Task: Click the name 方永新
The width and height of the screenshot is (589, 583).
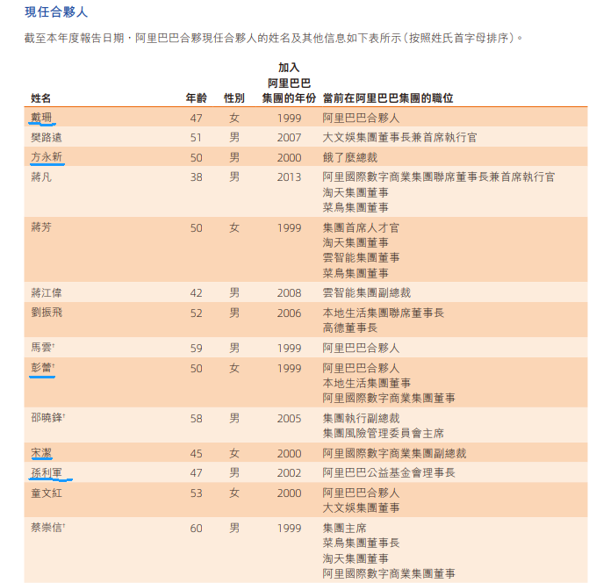Action: pyautogui.click(x=47, y=157)
